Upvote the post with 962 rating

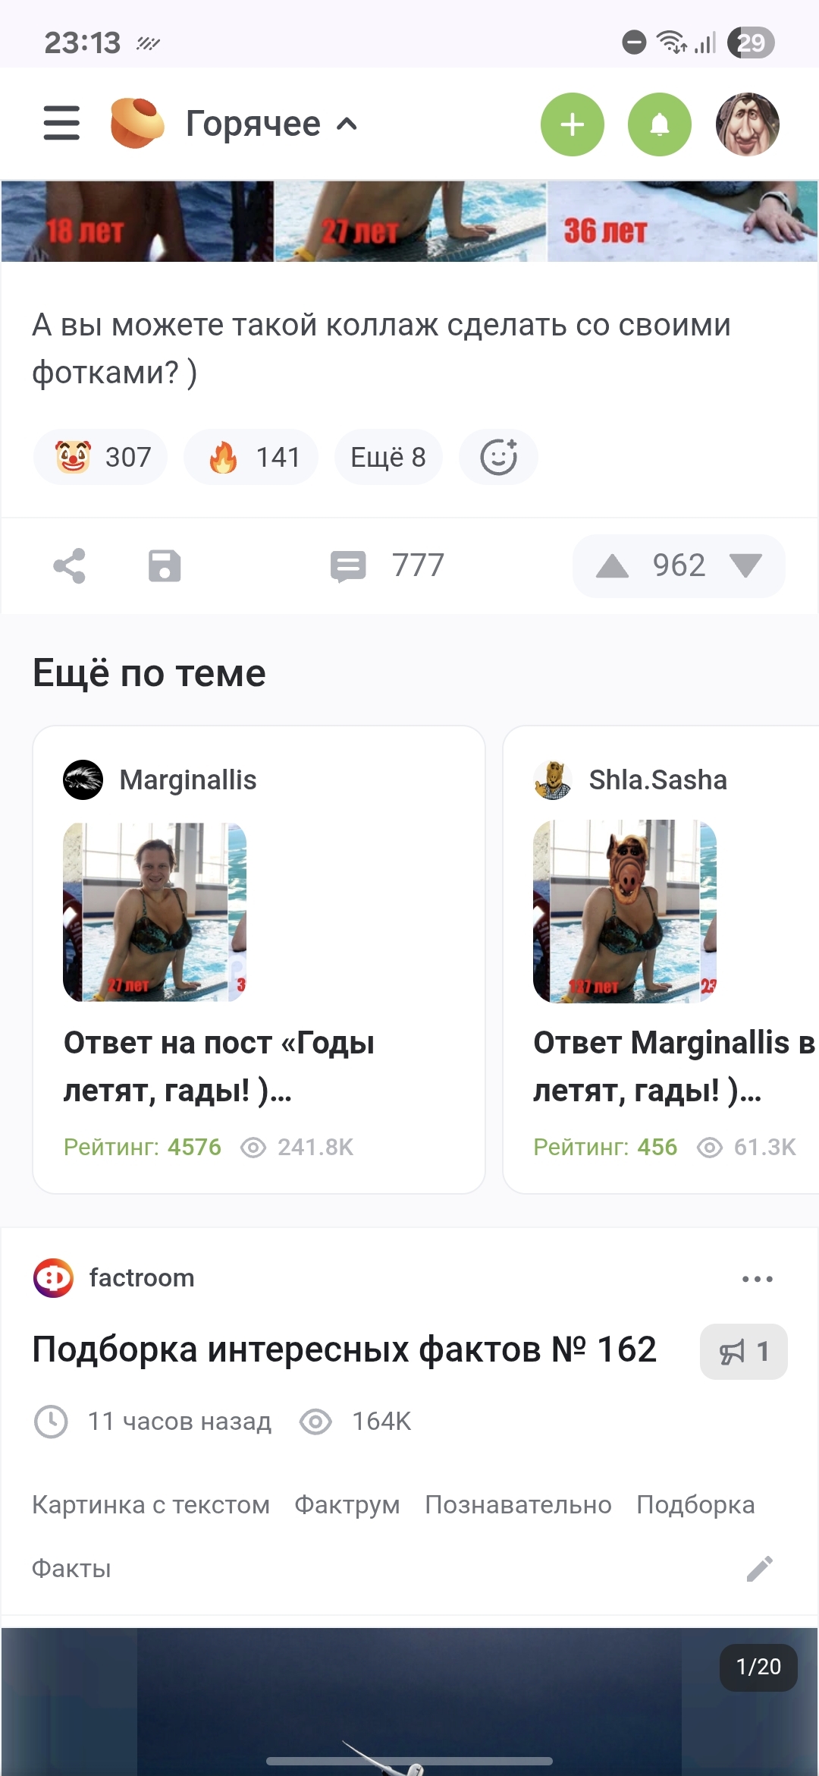tap(613, 565)
